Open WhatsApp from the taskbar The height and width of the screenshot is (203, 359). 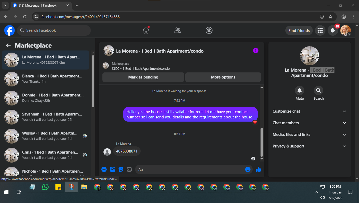45,187
